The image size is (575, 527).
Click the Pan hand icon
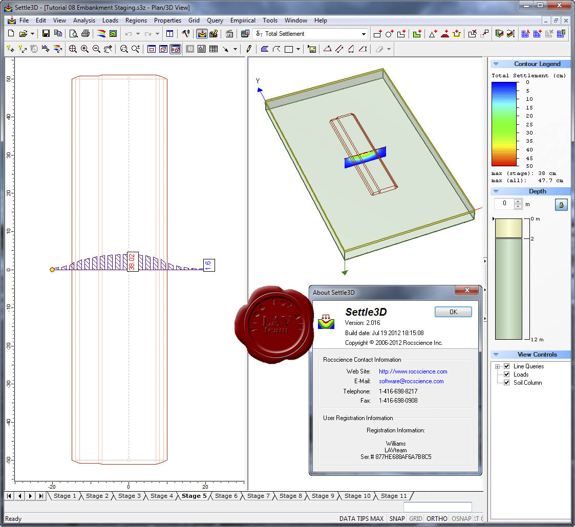[x=108, y=49]
